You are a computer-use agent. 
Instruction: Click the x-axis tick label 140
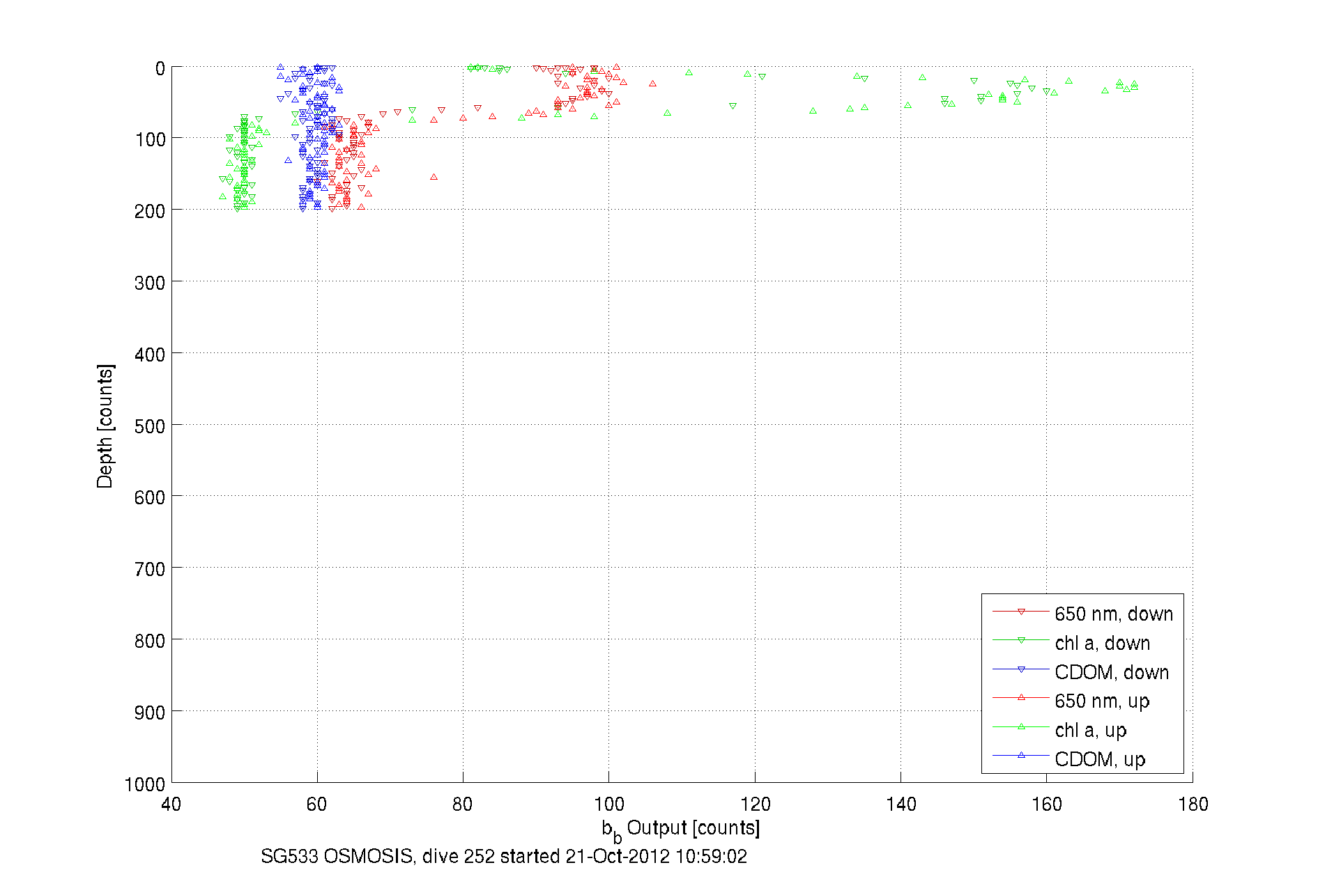[x=901, y=804]
